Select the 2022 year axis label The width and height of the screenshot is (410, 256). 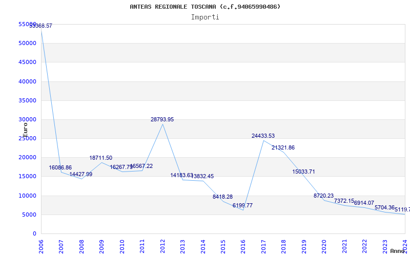(x=365, y=247)
